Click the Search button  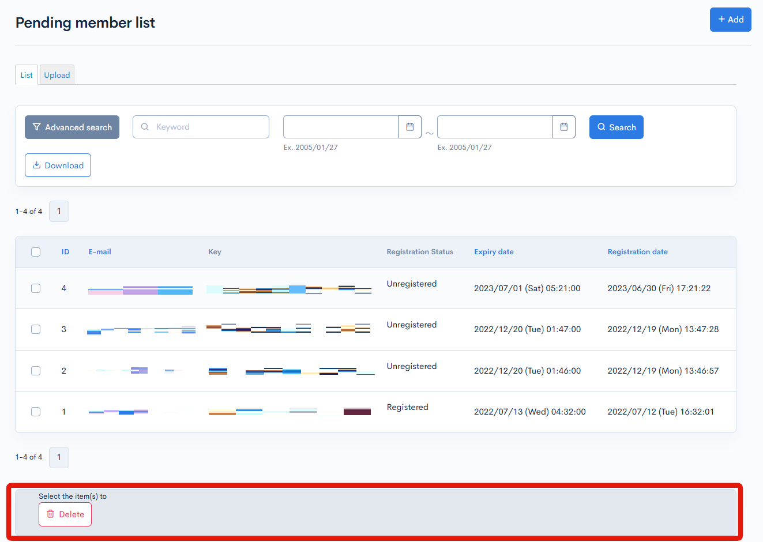[x=616, y=127]
